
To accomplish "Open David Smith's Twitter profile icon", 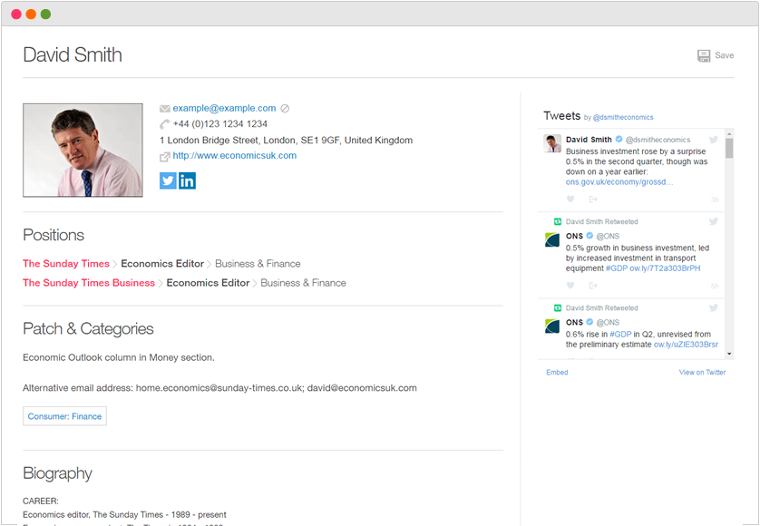I will click(x=168, y=180).
